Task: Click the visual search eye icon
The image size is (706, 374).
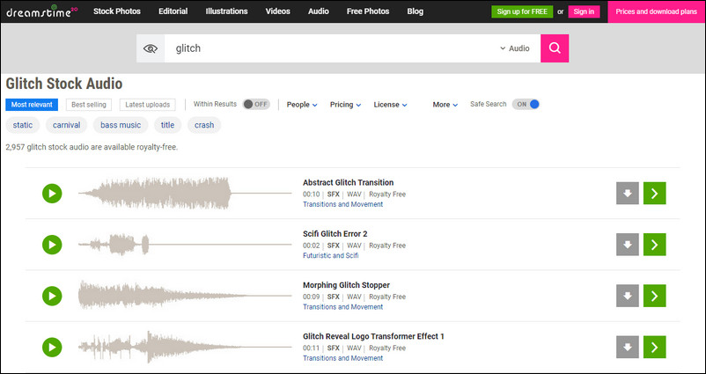Action: 151,48
